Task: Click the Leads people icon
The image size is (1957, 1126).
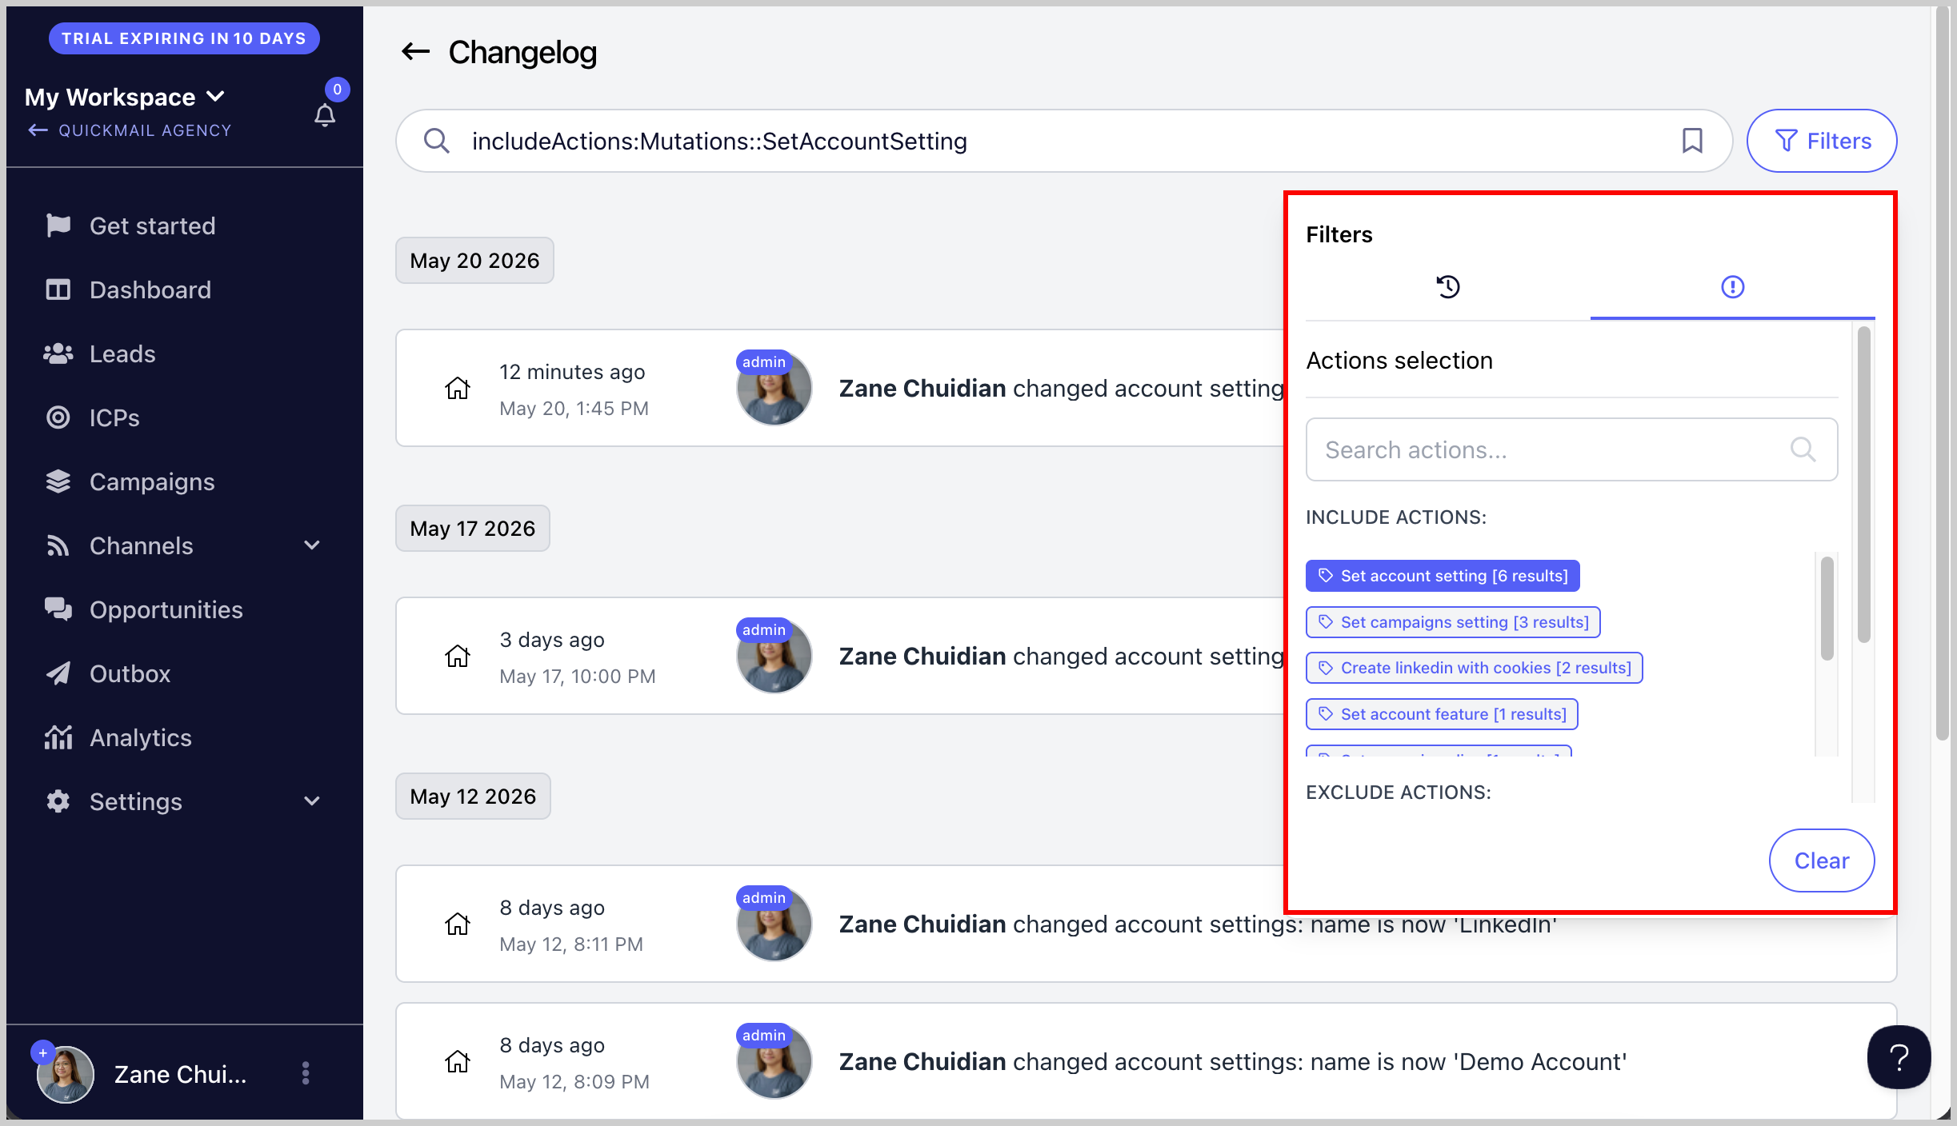Action: point(58,353)
